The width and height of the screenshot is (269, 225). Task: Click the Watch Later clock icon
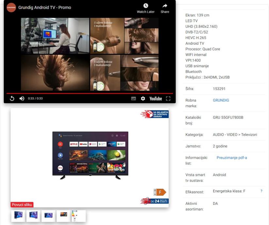146,6
